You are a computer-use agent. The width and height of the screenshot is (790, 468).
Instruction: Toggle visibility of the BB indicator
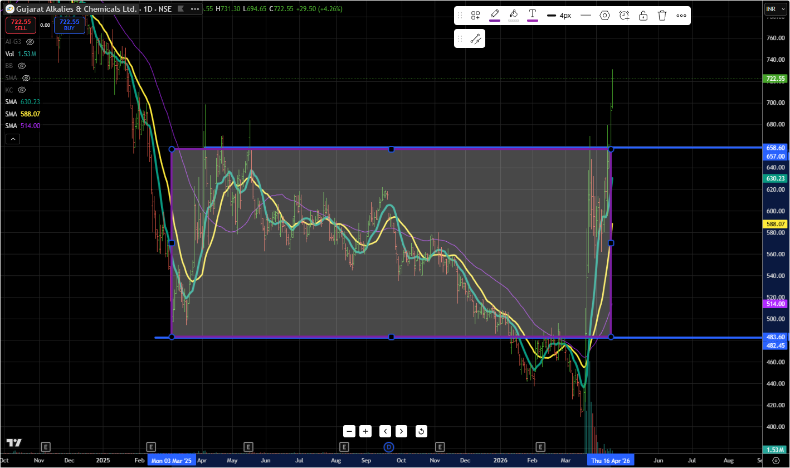22,66
